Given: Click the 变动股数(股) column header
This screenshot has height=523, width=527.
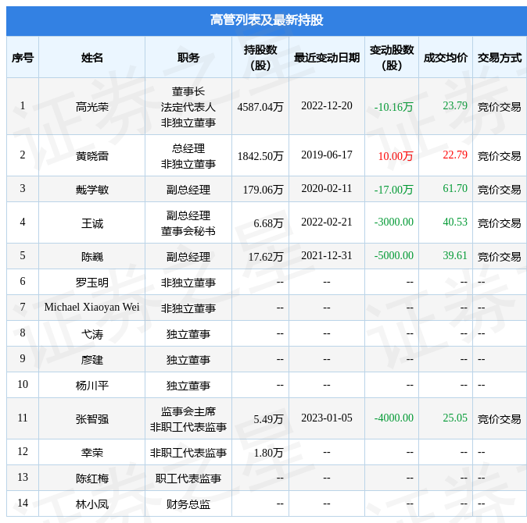Looking at the screenshot, I should click(392, 58).
